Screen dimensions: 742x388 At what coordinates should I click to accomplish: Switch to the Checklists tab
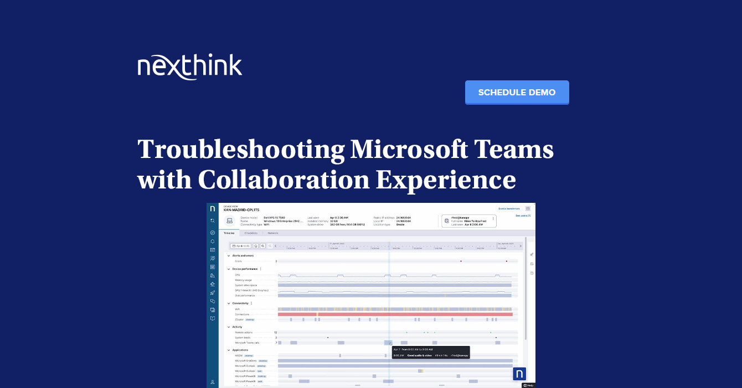(x=251, y=233)
